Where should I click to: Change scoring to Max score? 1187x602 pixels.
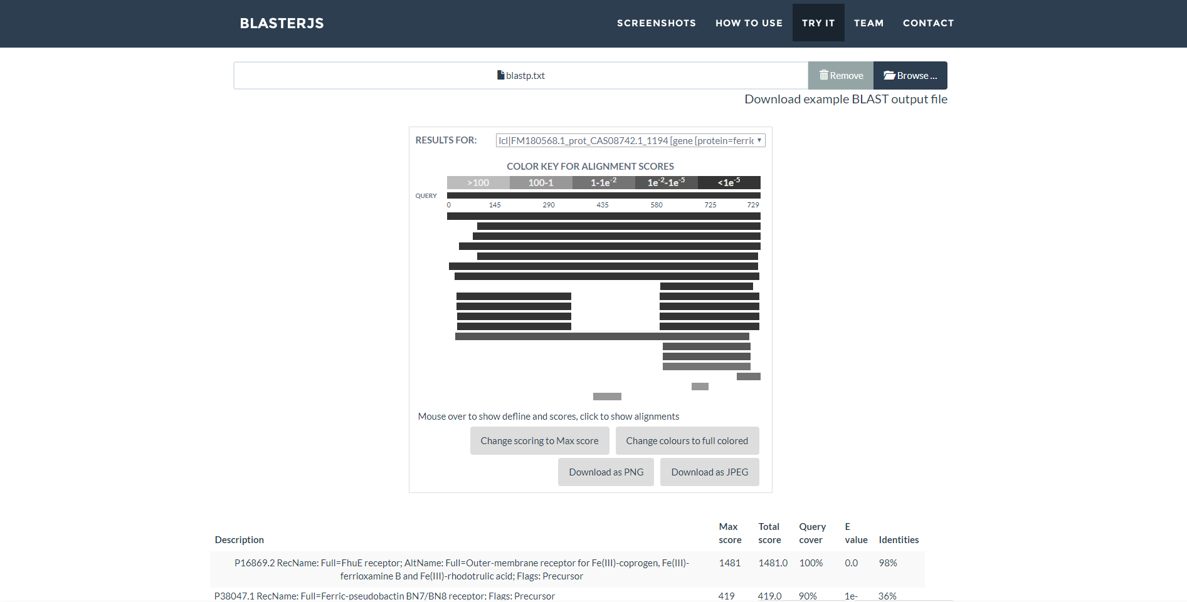tap(539, 441)
